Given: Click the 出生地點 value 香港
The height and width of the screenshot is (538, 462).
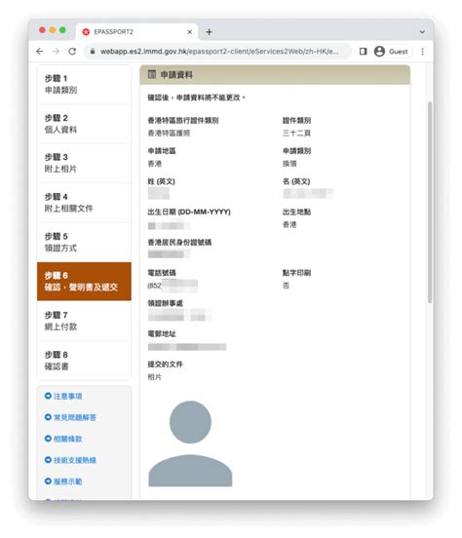Looking at the screenshot, I should coord(289,225).
